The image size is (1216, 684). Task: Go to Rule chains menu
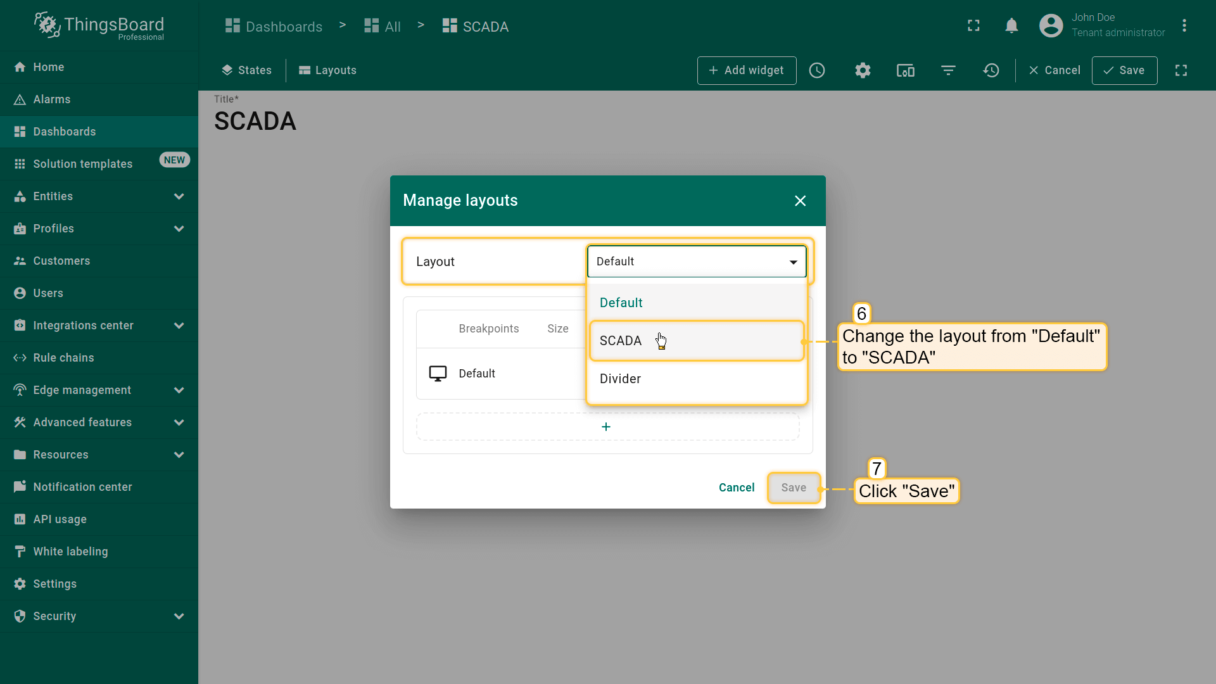pyautogui.click(x=63, y=358)
